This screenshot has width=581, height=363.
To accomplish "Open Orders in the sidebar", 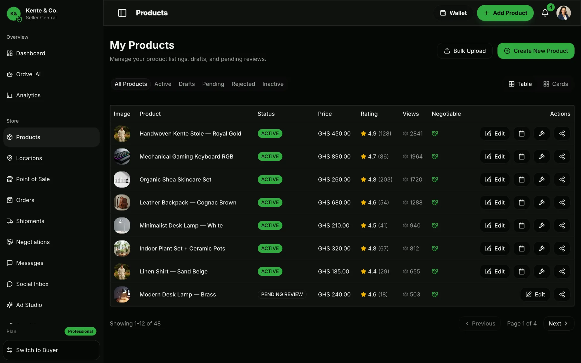I will (x=51, y=200).
